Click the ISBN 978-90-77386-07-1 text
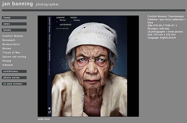The width and height of the screenshot is (187, 123). point(162,25)
